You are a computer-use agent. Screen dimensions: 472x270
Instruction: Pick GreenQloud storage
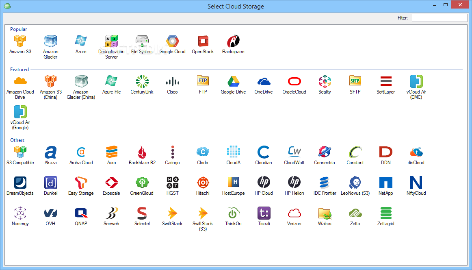(142, 182)
